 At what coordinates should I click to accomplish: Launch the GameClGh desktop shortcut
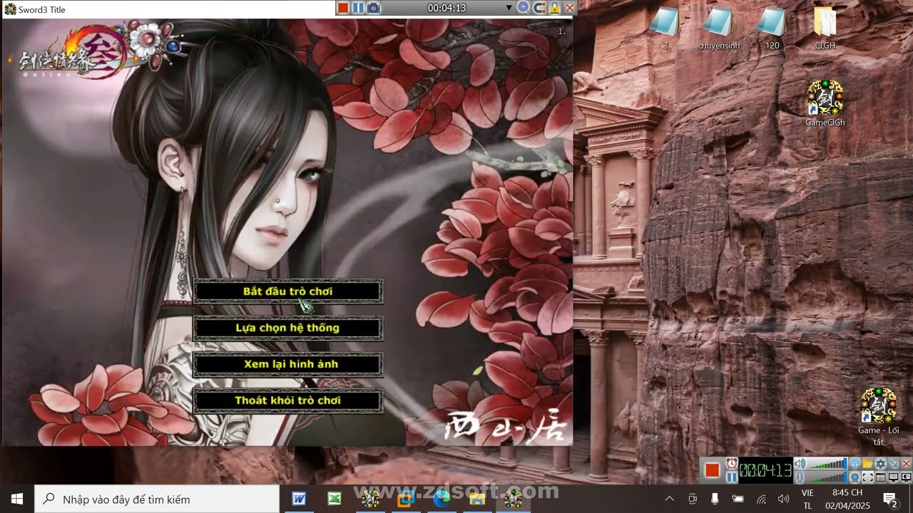825,104
